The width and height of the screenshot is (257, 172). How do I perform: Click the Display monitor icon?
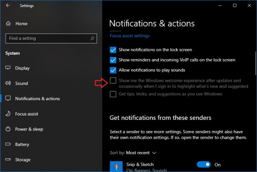[8, 68]
